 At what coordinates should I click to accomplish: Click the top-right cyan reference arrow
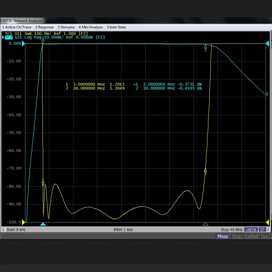[268, 44]
